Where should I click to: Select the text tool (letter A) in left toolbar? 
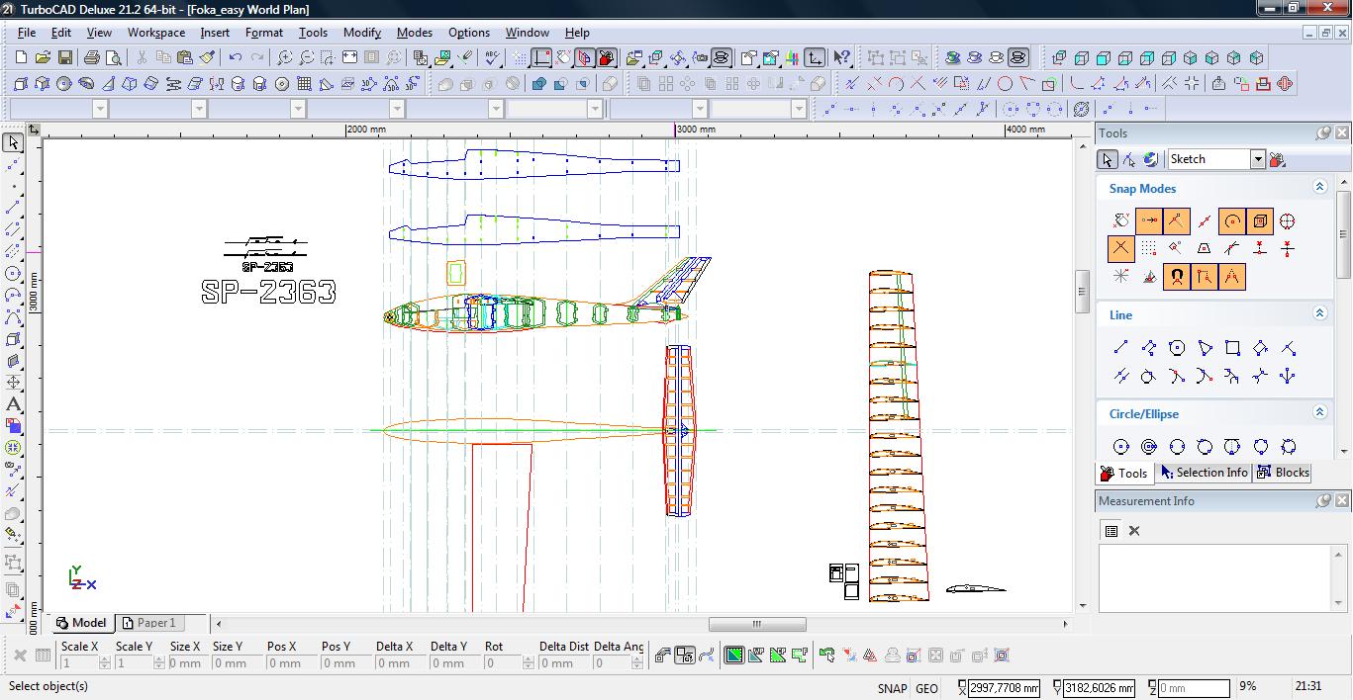coord(13,404)
